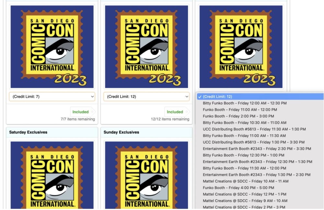Click the Sunday Exclusives heading

click(x=121, y=132)
